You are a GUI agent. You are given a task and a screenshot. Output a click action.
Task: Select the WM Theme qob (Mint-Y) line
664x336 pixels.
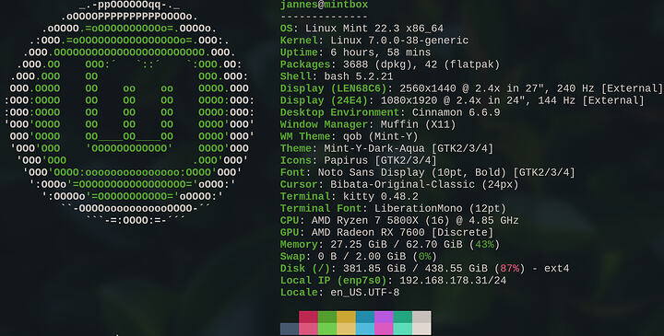point(349,136)
